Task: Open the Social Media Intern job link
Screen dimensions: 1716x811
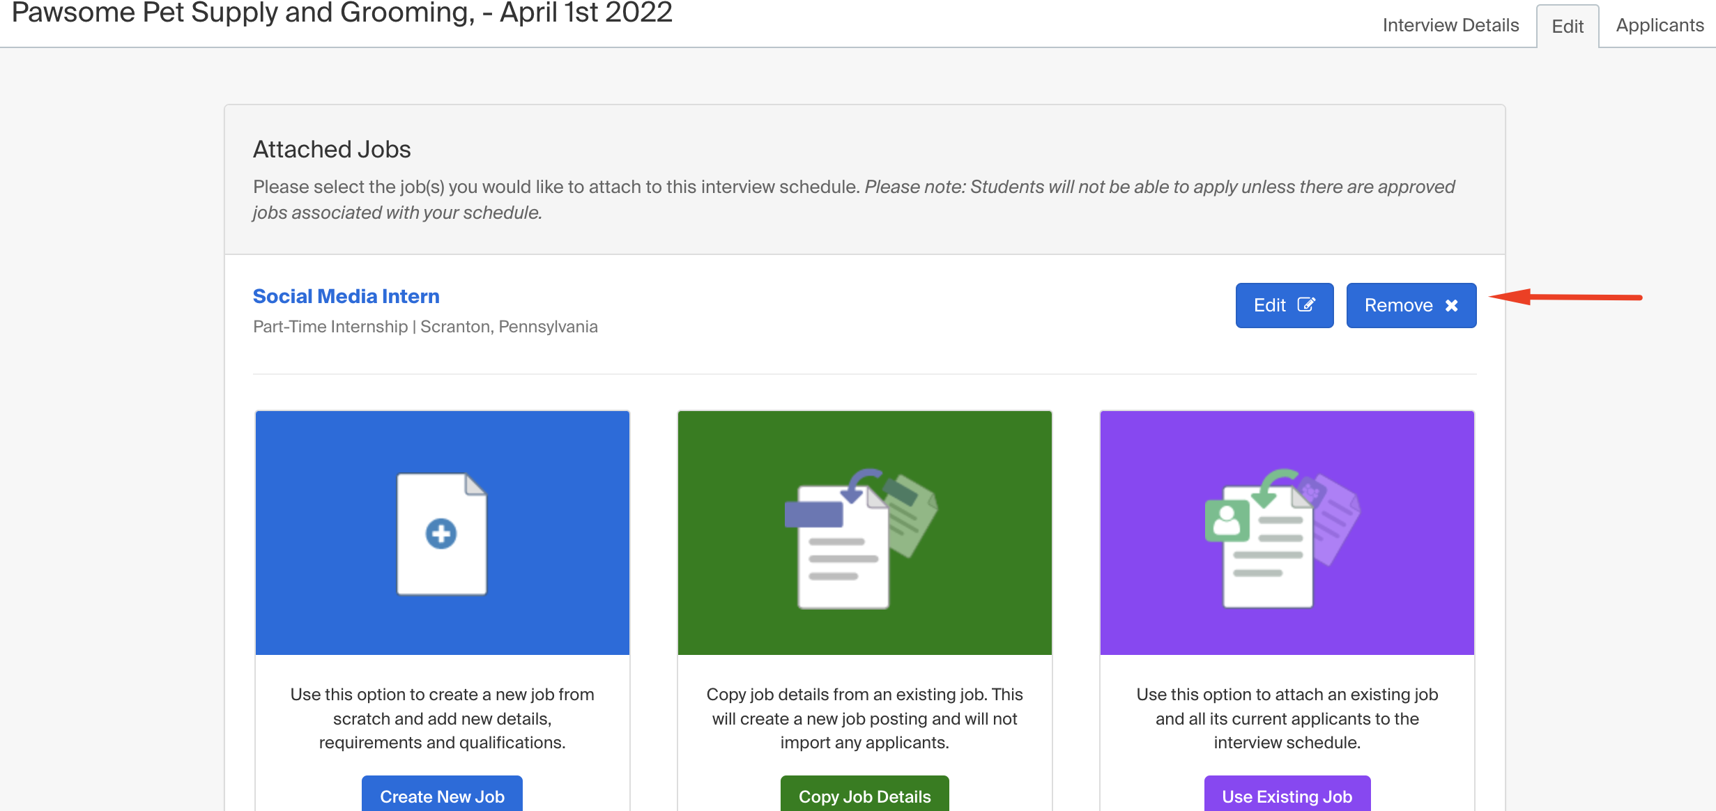Action: coord(346,296)
